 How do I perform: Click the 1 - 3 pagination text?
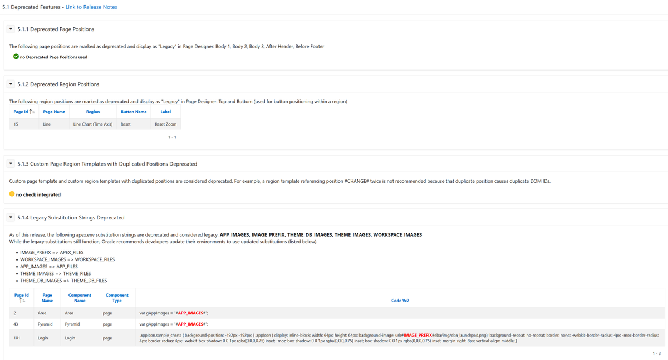coord(656,353)
